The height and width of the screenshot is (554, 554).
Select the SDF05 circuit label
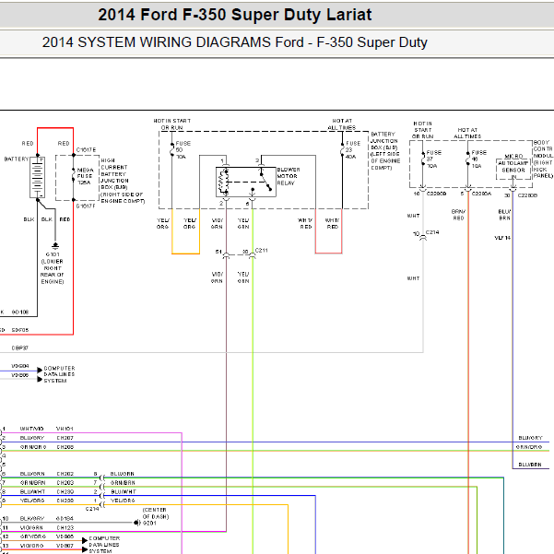point(20,330)
